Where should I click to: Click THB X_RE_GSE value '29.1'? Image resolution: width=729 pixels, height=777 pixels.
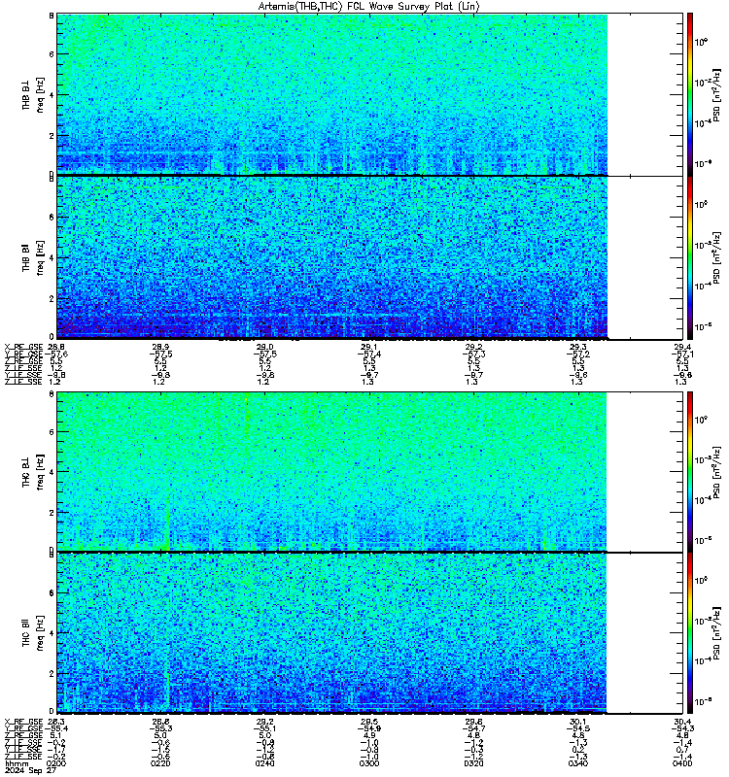click(x=369, y=347)
